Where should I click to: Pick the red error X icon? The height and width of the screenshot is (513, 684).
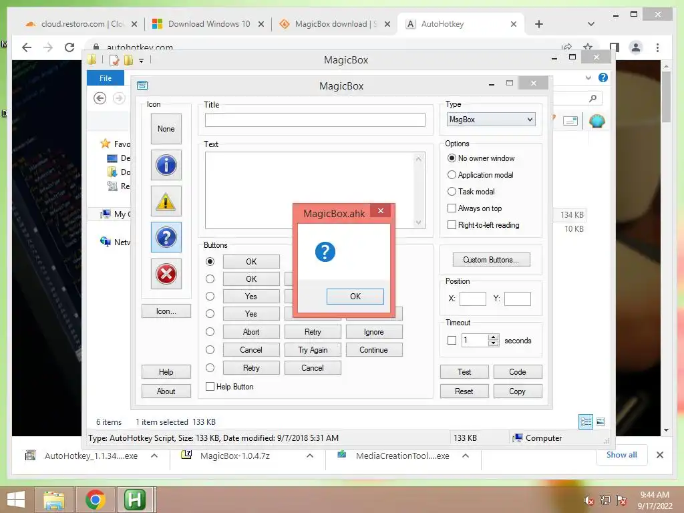166,274
